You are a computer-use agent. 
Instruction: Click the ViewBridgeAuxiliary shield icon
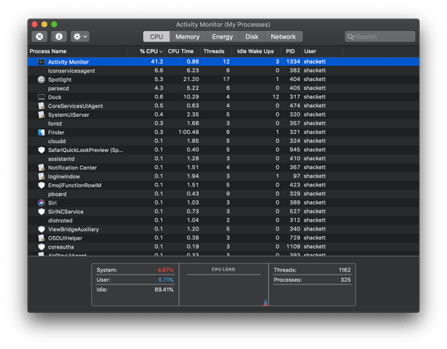tap(42, 229)
